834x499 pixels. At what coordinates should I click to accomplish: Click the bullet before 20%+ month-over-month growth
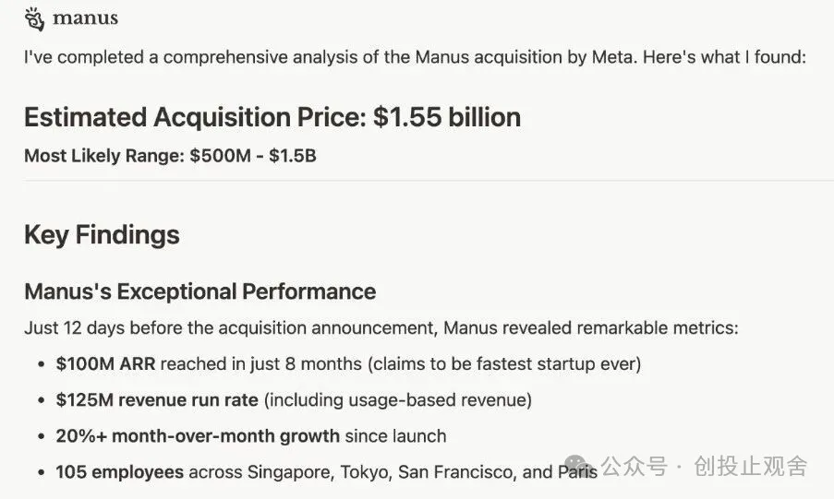pyautogui.click(x=42, y=436)
